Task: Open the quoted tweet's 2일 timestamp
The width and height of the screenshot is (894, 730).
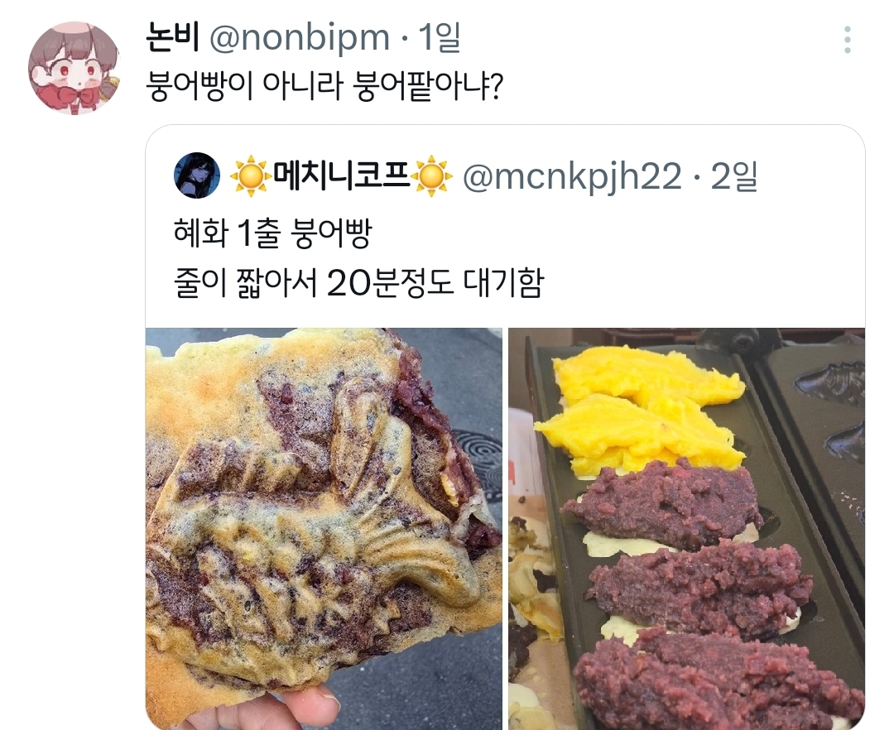Action: pos(733,175)
